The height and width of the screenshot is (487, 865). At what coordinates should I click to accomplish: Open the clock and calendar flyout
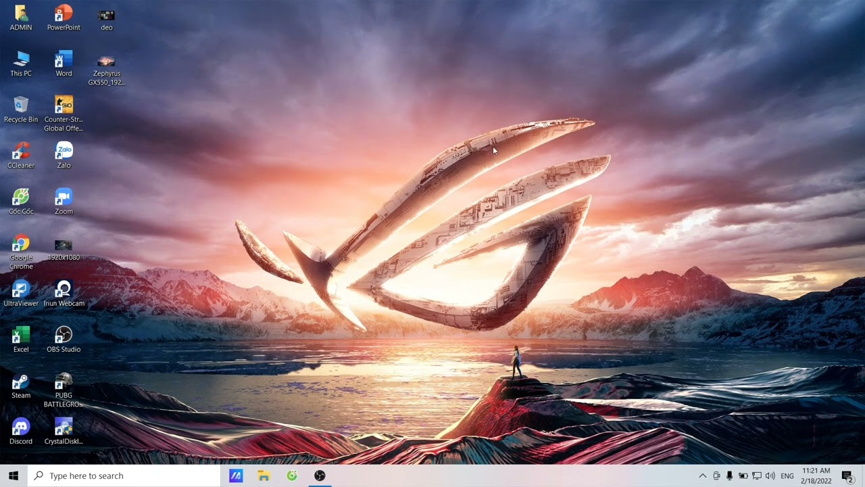click(816, 476)
